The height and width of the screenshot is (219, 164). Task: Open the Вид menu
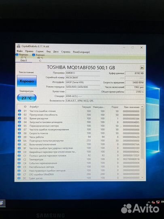49,52
